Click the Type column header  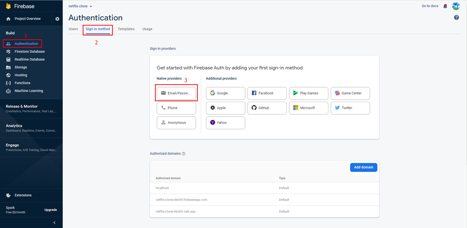click(282, 178)
